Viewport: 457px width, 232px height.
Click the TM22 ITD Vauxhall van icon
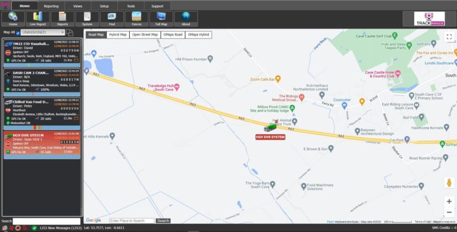(x=8, y=44)
